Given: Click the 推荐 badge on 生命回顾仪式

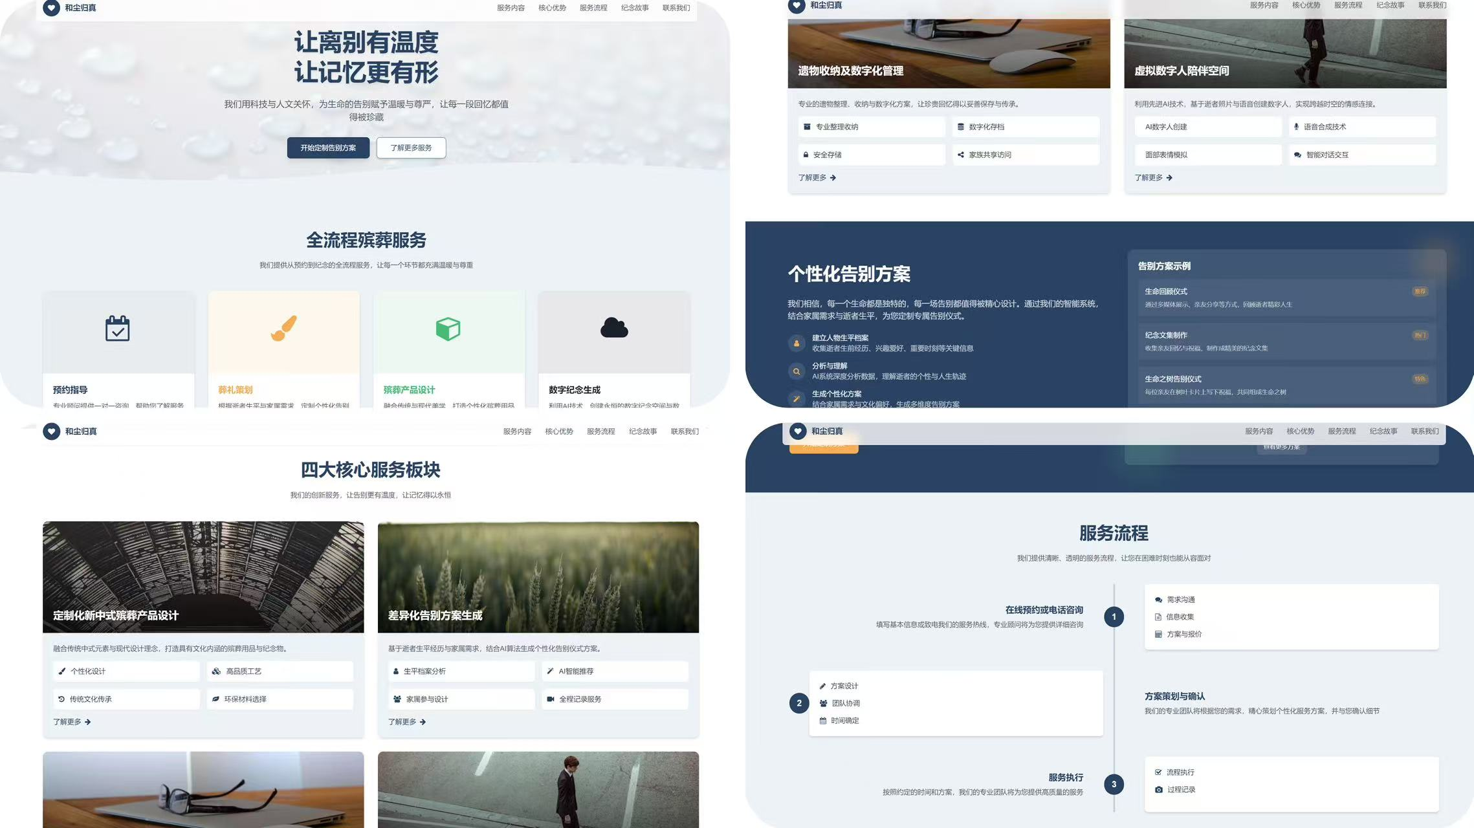Looking at the screenshot, I should click(1420, 292).
